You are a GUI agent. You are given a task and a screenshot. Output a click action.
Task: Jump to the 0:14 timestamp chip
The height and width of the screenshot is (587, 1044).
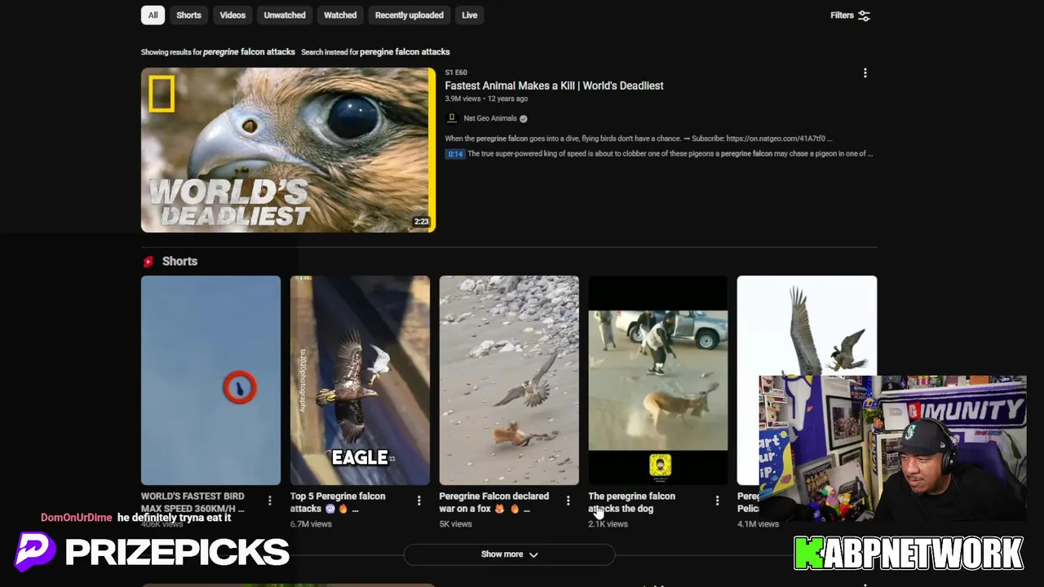pos(455,154)
